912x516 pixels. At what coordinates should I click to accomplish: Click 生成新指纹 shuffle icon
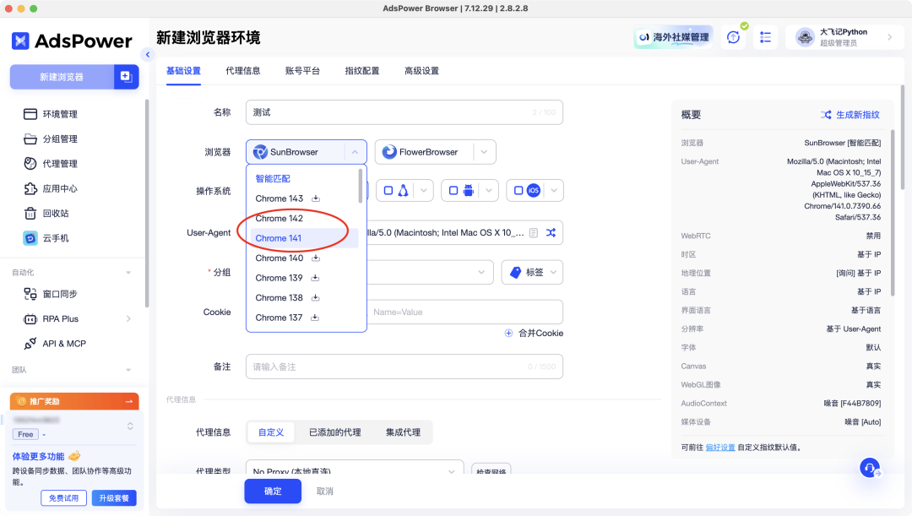[x=825, y=115]
